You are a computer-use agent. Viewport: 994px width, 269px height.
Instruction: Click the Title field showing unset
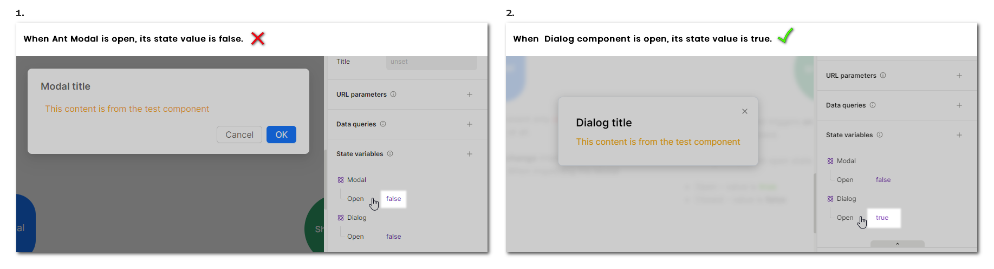point(431,62)
